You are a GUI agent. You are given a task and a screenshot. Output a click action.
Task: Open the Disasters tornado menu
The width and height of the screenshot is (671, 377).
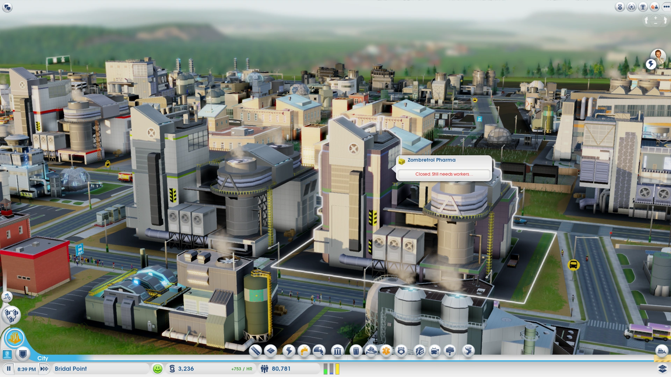pyautogui.click(x=468, y=350)
